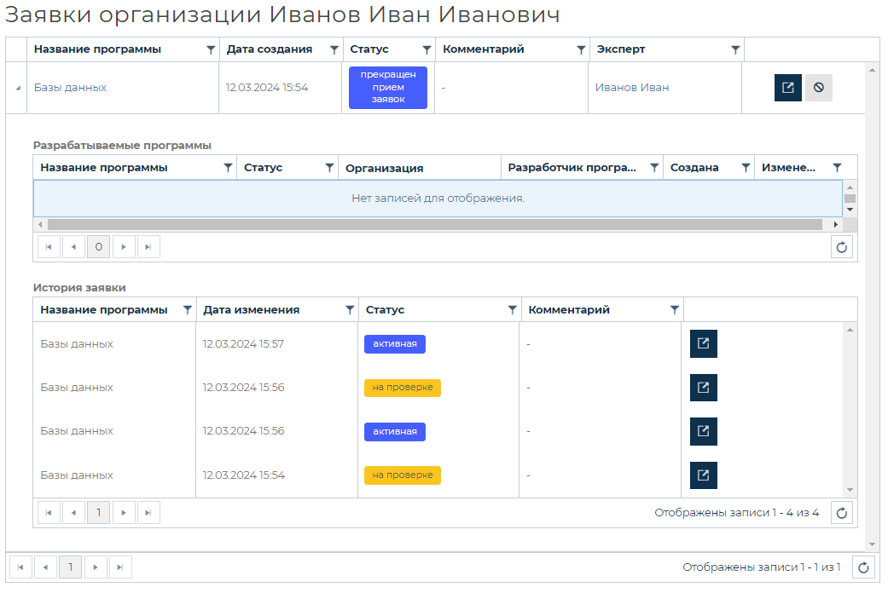The width and height of the screenshot is (888, 593).
Task: Click the Базы данных program link in top row
Action: 70,88
